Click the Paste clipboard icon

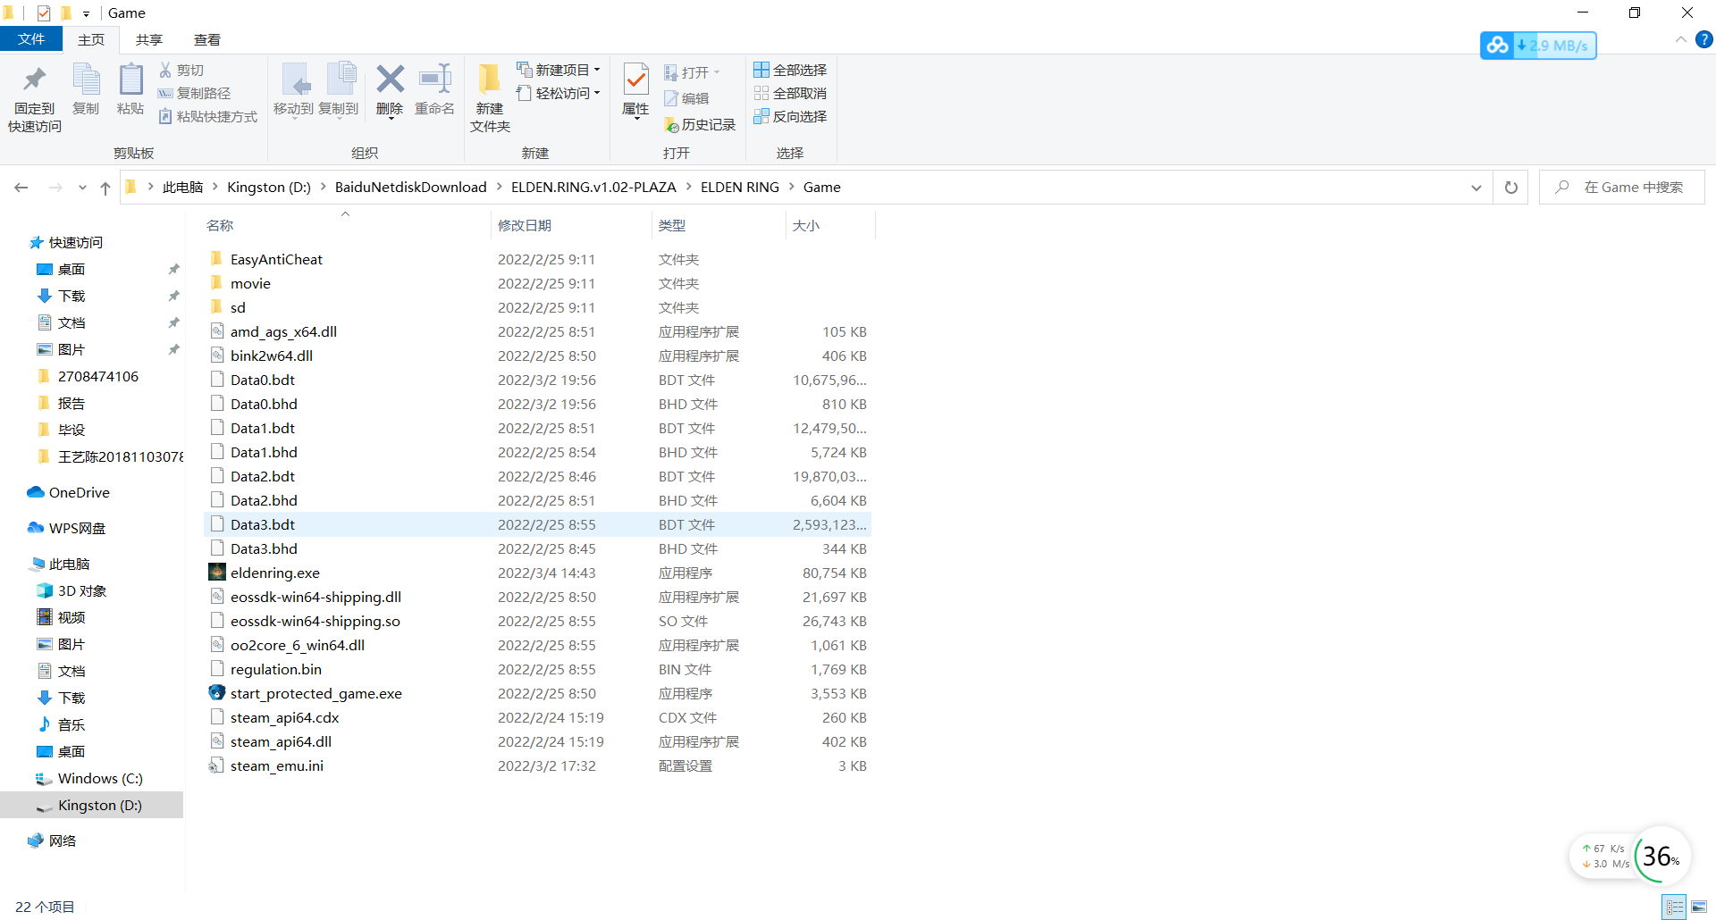(130, 80)
